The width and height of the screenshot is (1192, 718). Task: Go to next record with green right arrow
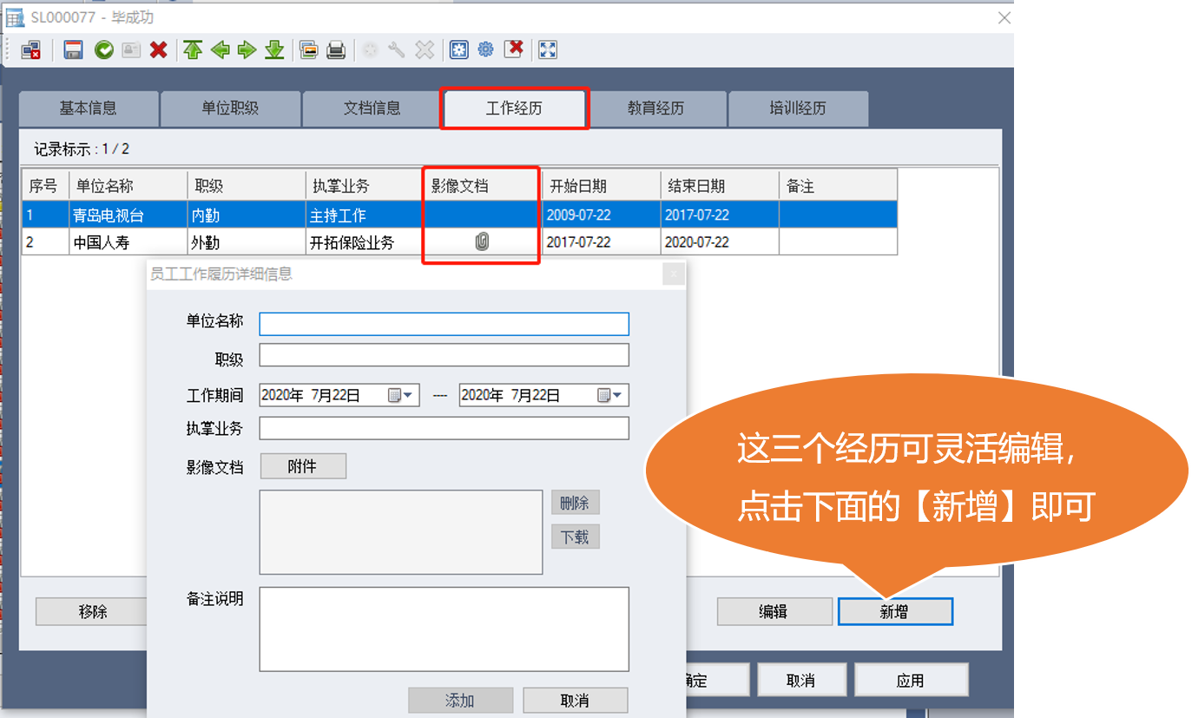coord(247,50)
